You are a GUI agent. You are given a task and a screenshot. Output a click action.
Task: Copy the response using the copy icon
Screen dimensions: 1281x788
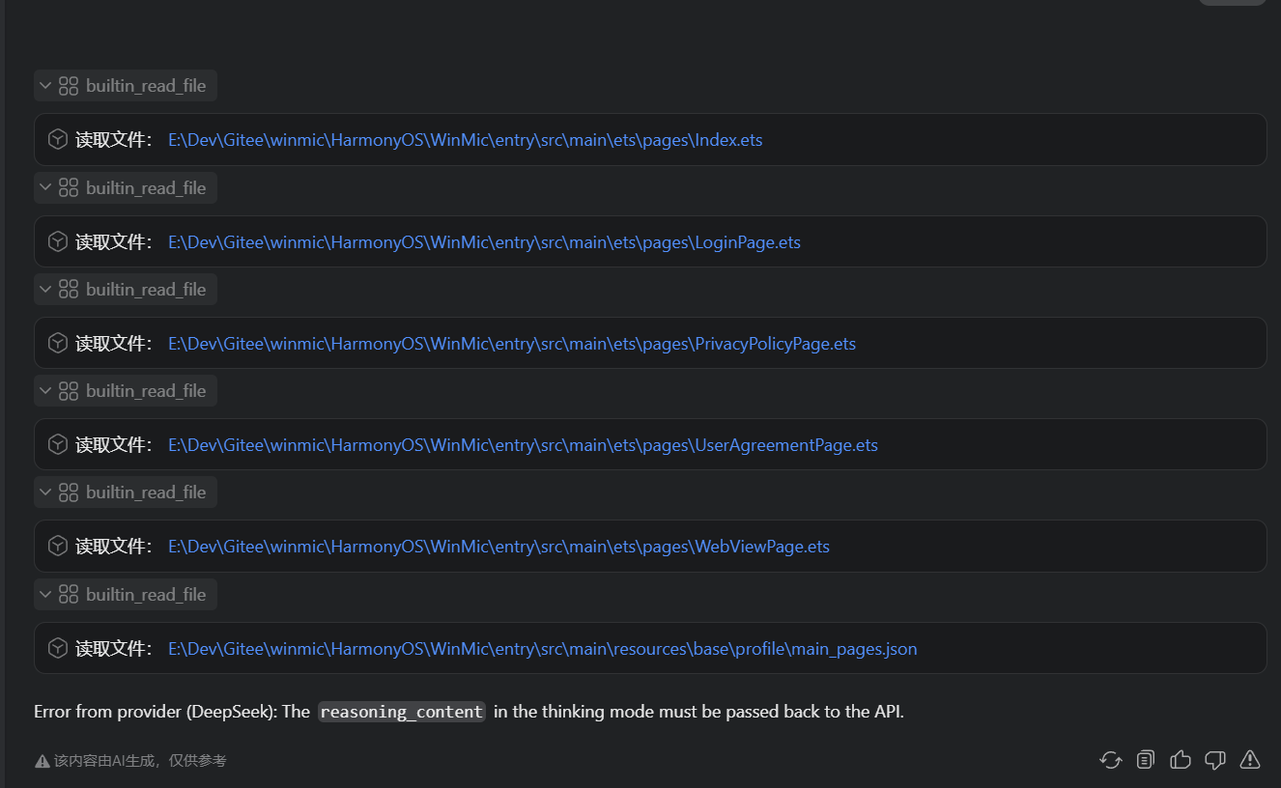(1146, 760)
